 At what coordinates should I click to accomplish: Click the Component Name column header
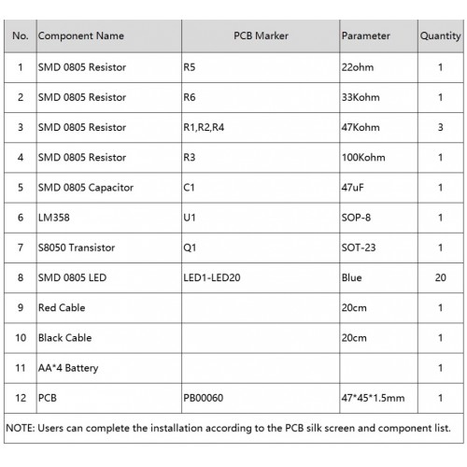[109, 36]
